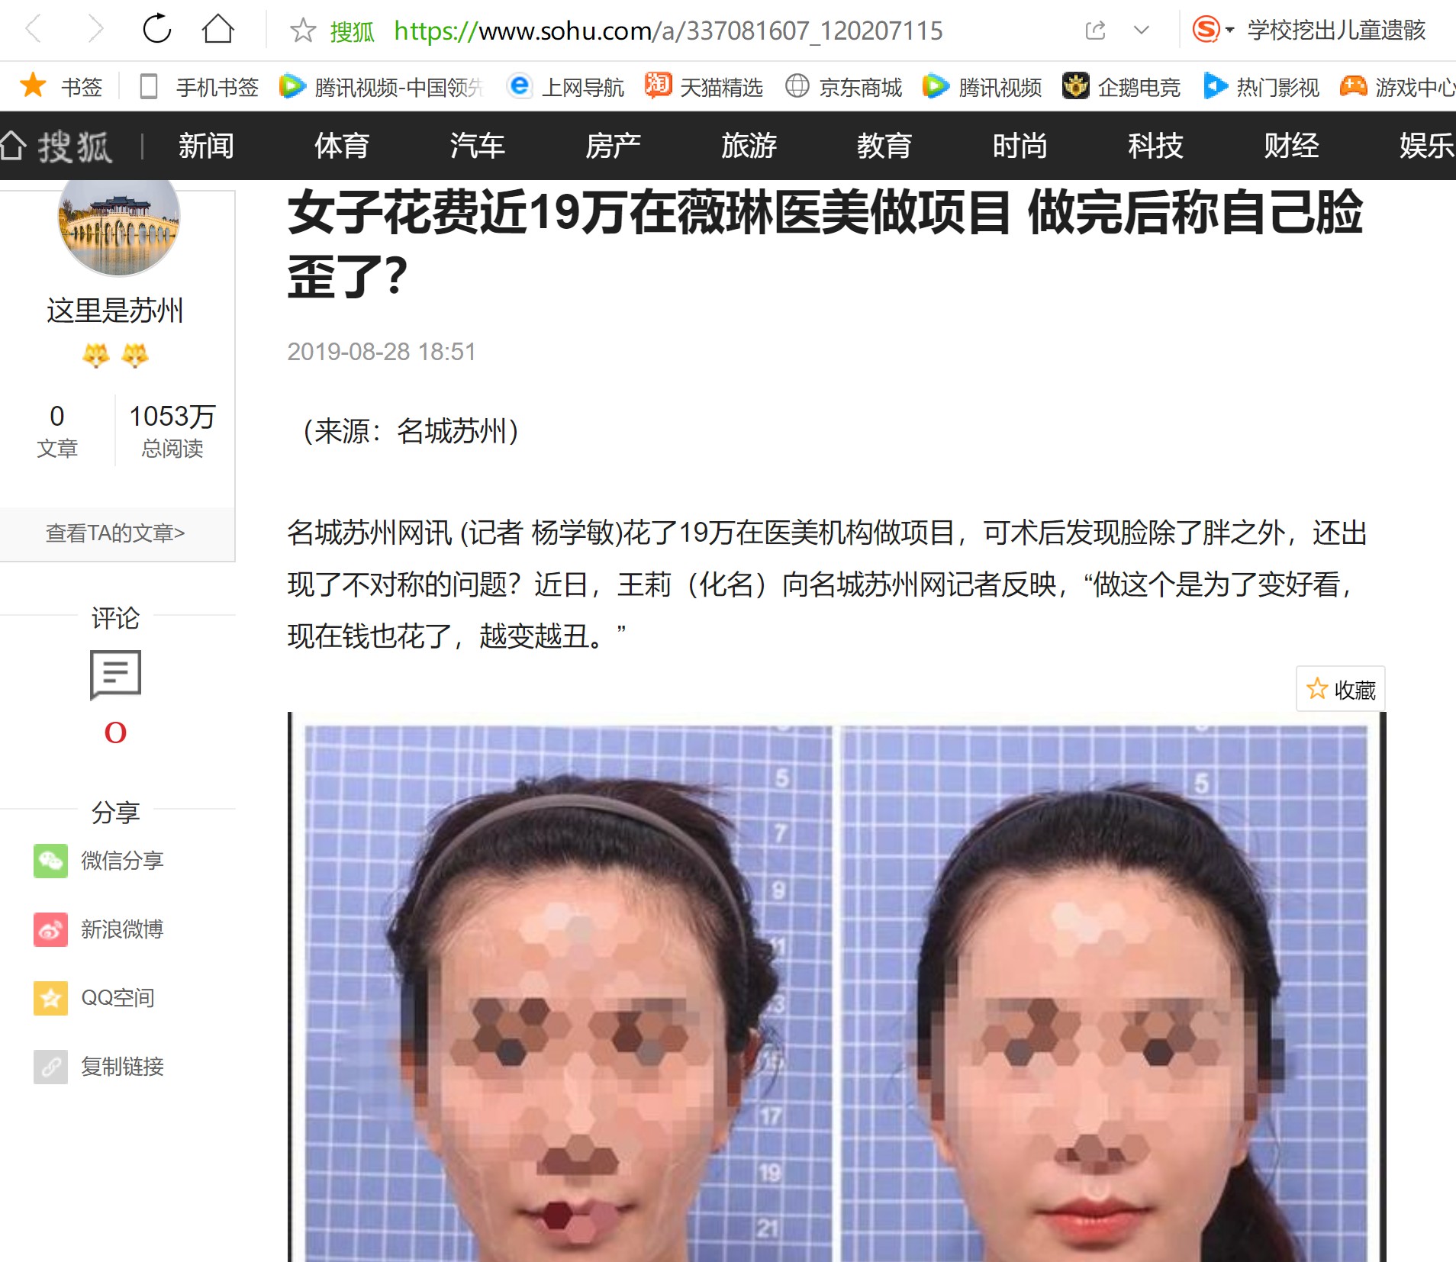Click the article headline text
The width and height of the screenshot is (1456, 1262).
824,244
